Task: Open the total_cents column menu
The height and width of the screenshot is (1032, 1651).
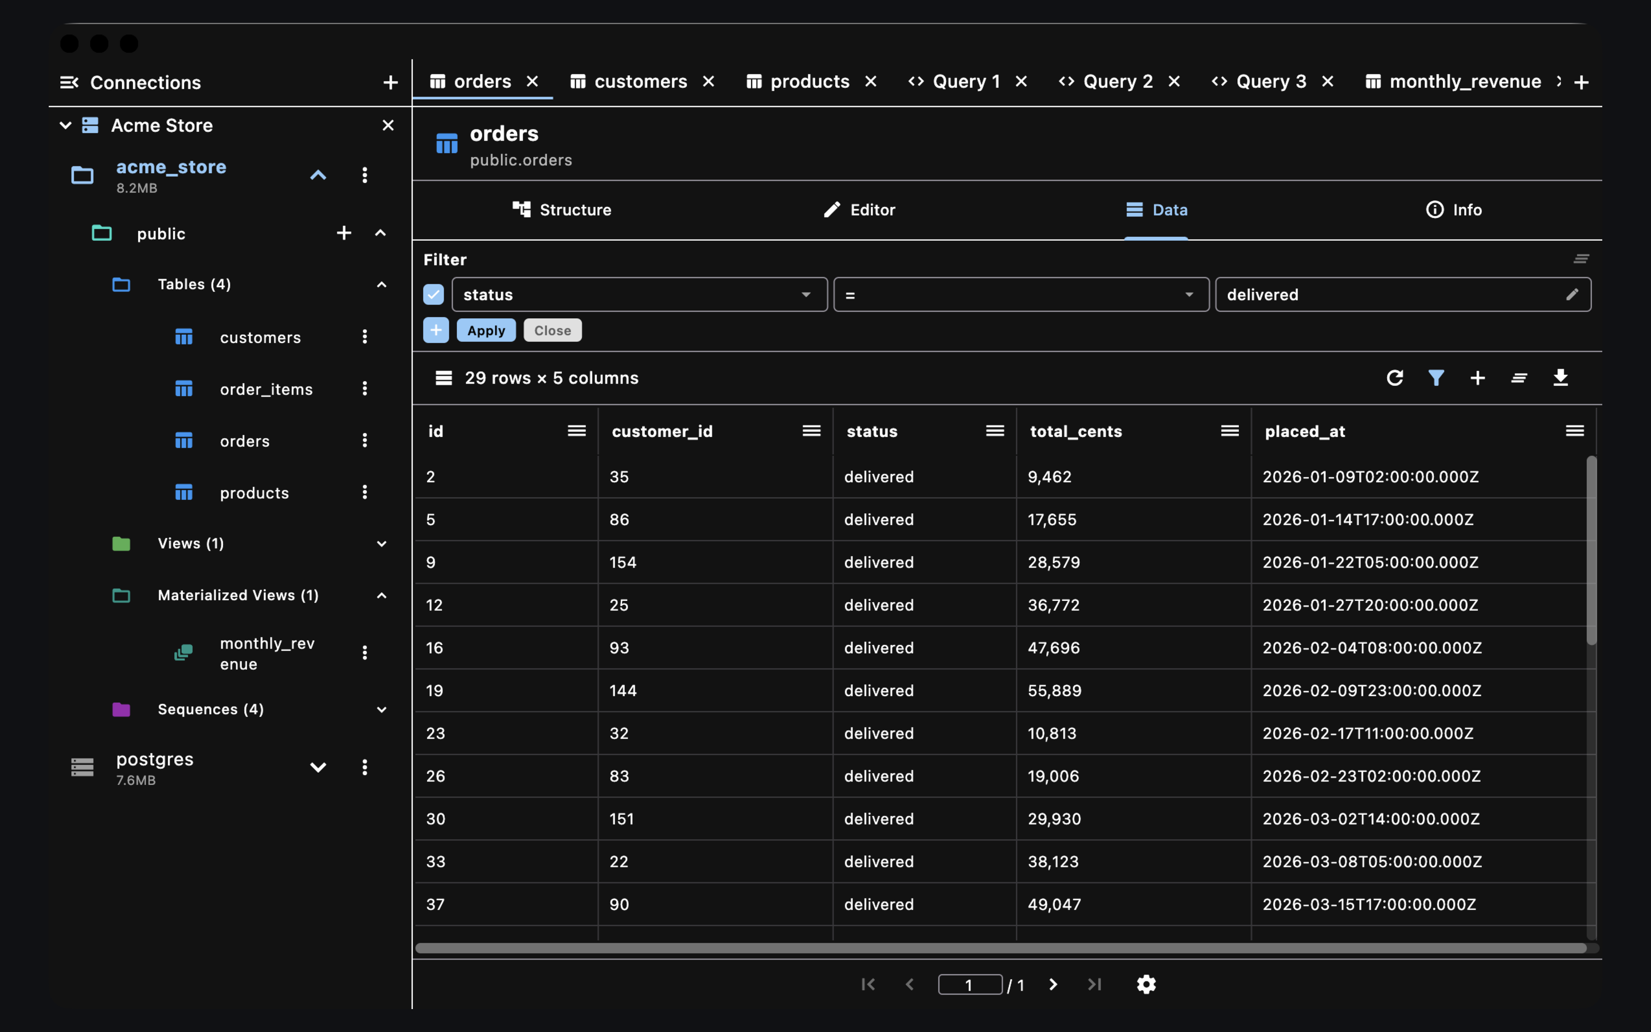Action: [x=1230, y=431]
